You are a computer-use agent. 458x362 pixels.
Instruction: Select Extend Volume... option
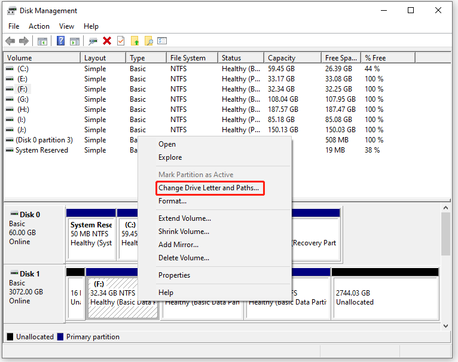click(x=215, y=218)
